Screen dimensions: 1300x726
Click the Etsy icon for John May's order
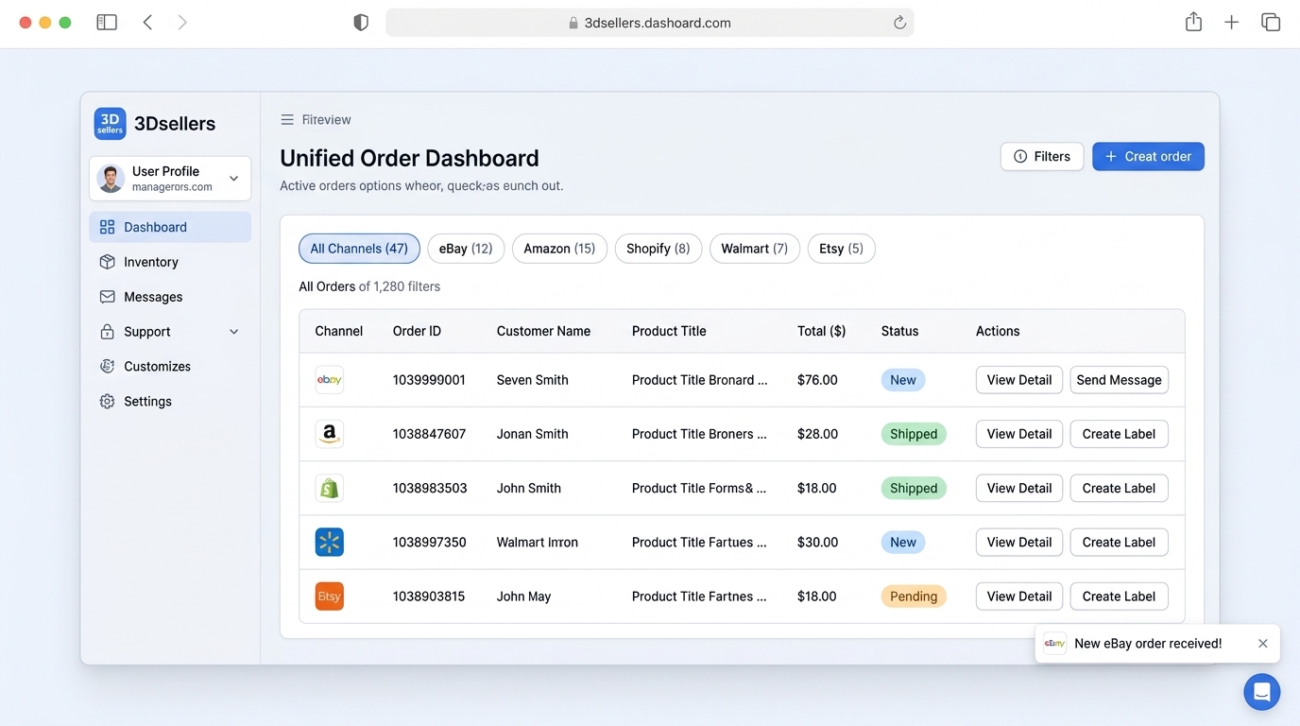[x=329, y=596]
